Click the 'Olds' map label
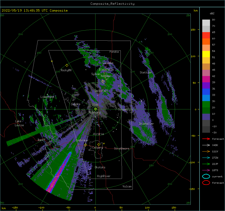Viewport: 225px width, 211px height. point(95,105)
